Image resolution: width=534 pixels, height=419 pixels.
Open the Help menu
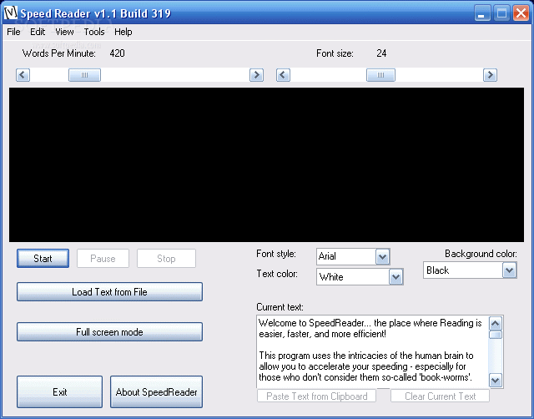pos(123,32)
